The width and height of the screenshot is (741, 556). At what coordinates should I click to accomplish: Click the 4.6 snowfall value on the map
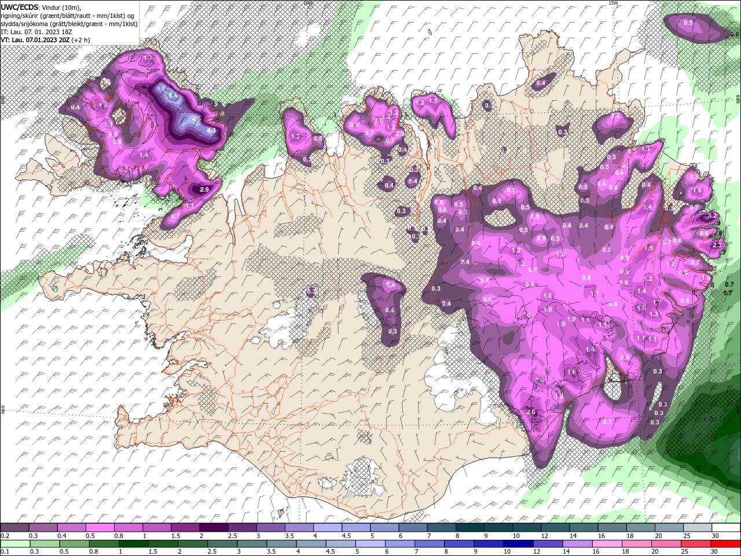click(196, 119)
